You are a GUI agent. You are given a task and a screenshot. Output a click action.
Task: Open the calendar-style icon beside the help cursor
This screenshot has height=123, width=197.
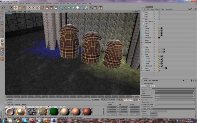coord(96,8)
